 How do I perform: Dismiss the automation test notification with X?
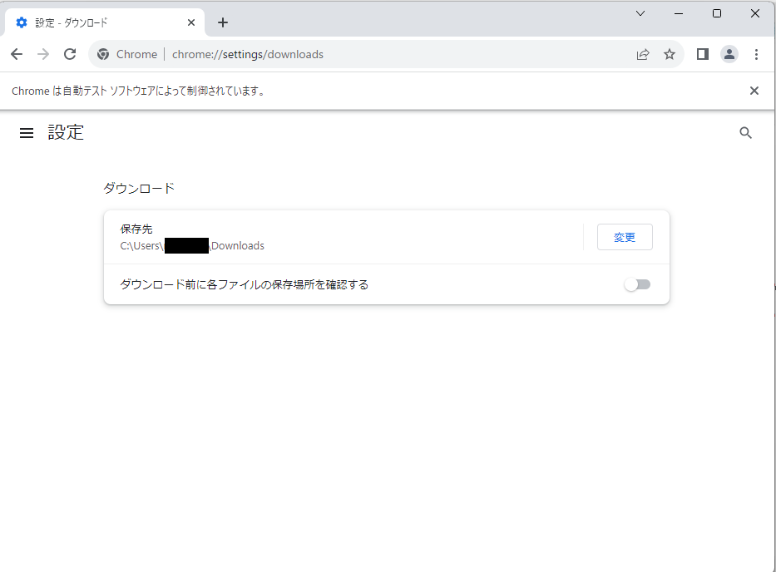[x=754, y=91]
